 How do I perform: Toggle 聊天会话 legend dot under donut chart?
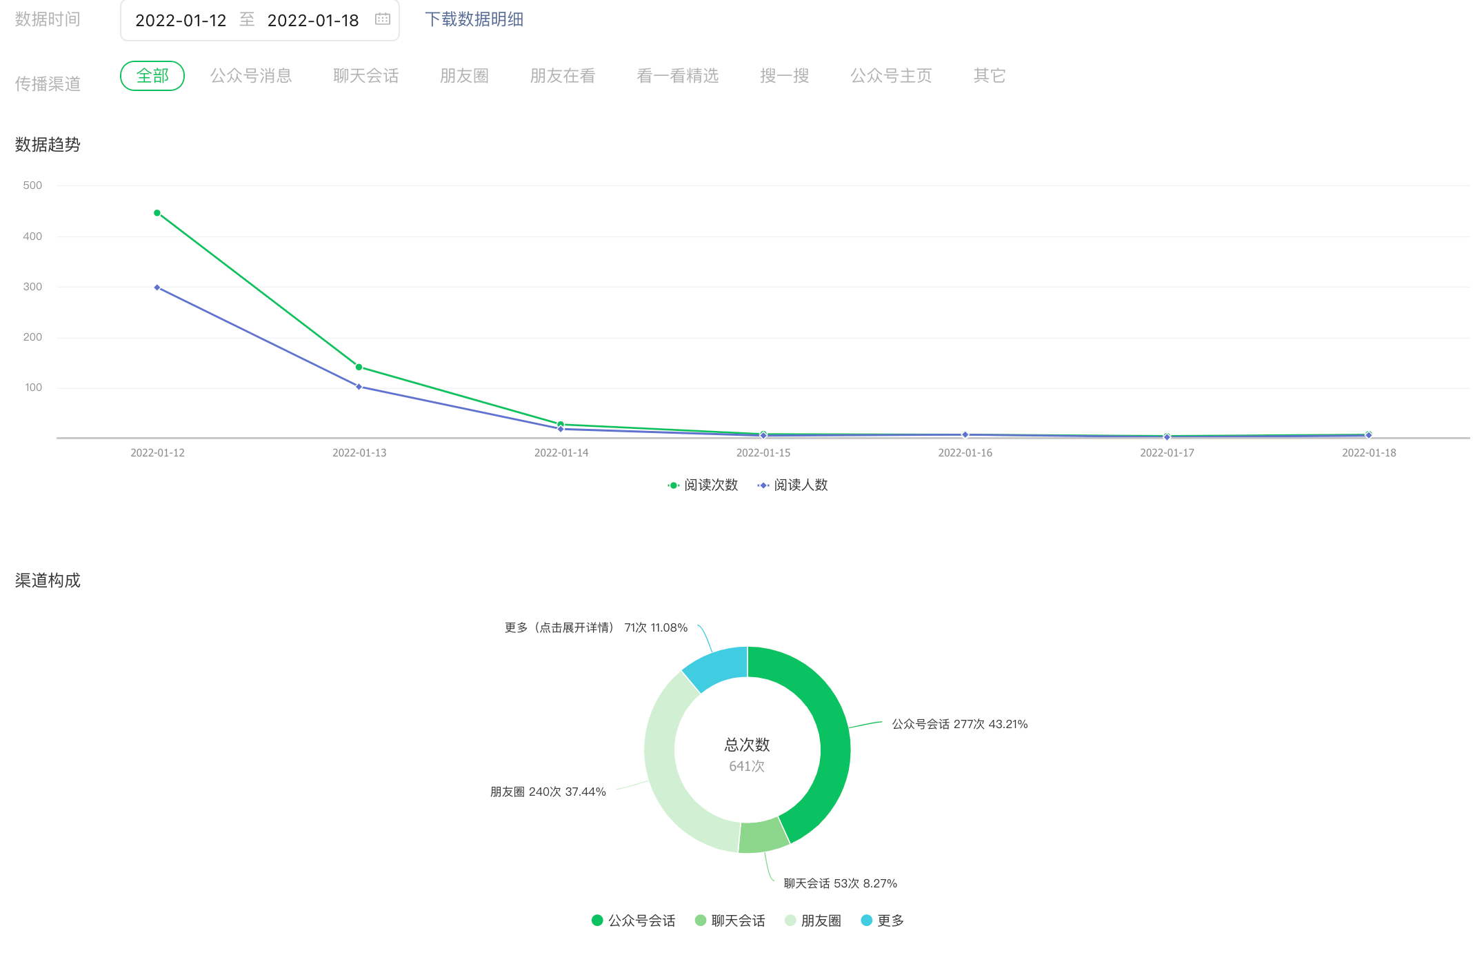pyautogui.click(x=701, y=921)
